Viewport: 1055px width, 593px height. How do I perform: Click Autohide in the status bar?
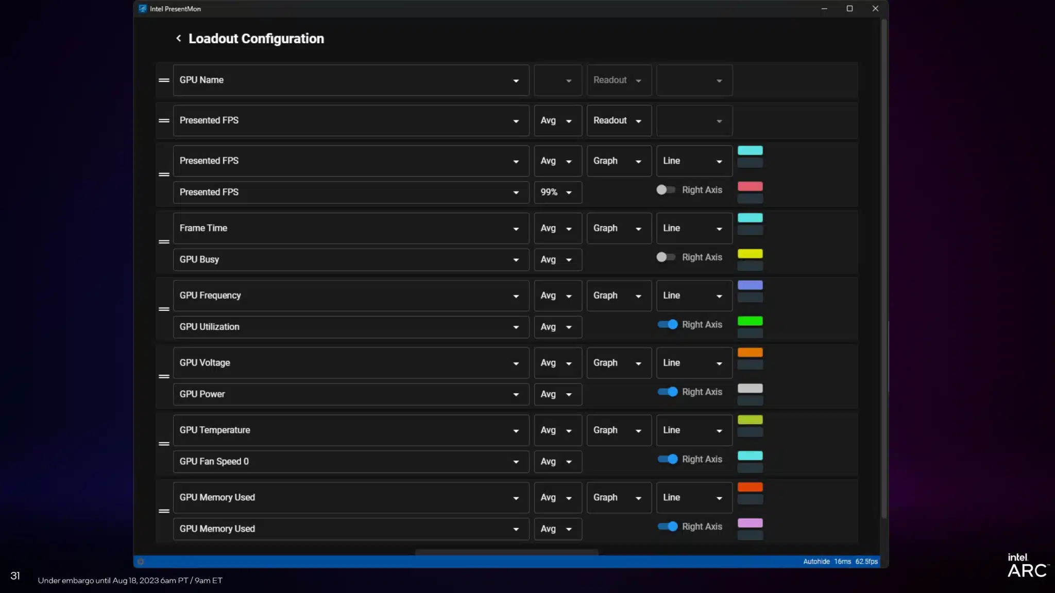click(x=816, y=562)
